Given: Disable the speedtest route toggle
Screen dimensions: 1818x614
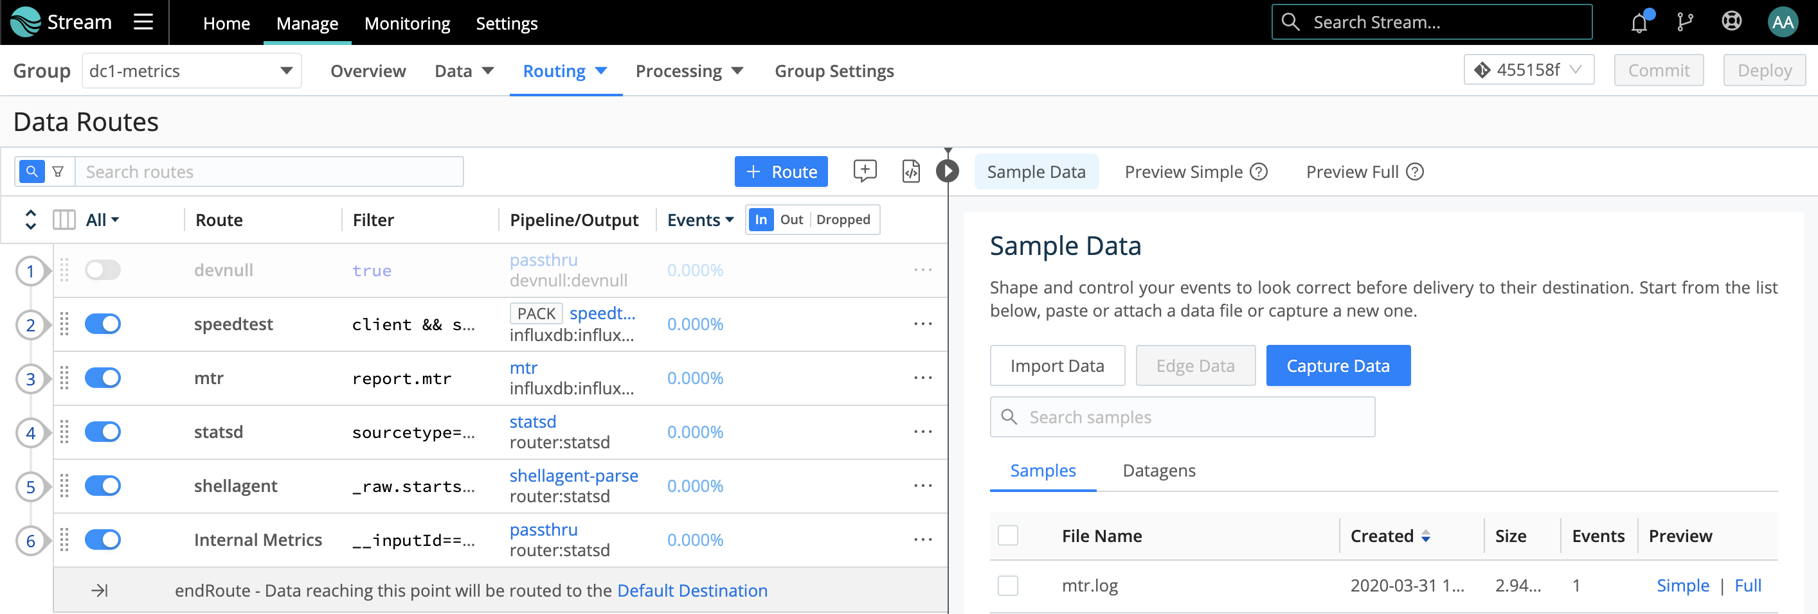Looking at the screenshot, I should tap(103, 324).
